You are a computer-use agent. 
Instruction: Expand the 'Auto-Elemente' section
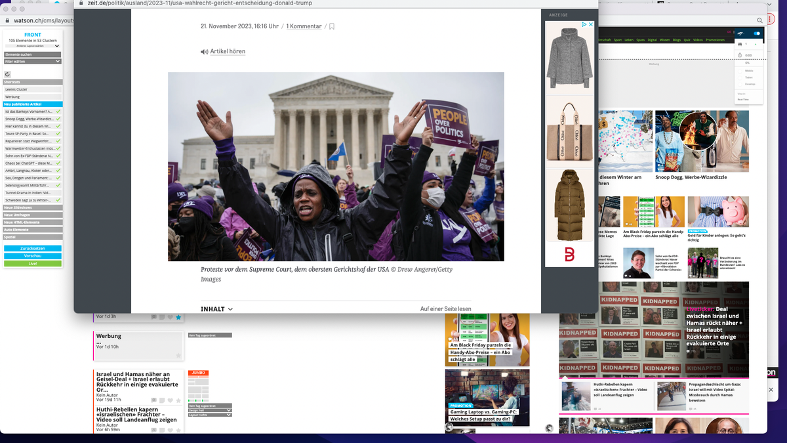click(33, 229)
